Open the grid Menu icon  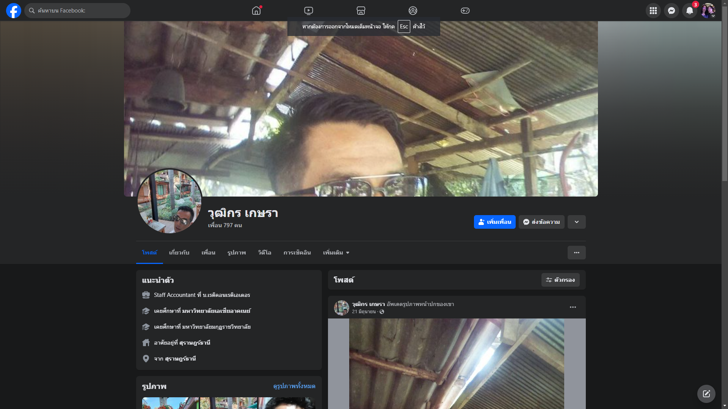click(653, 11)
